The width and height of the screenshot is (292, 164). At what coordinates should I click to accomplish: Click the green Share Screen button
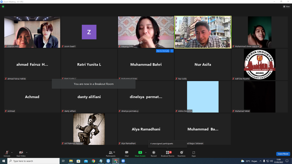[x=140, y=154]
